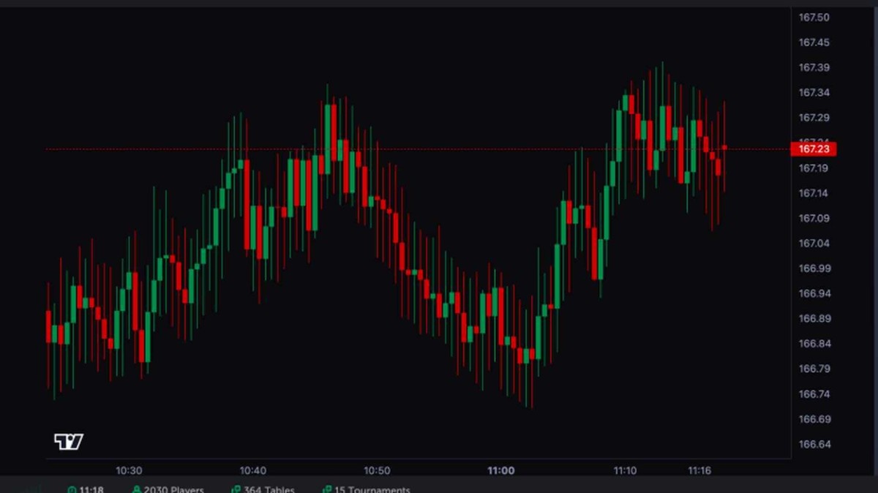Click the 10:30 time axis label
This screenshot has height=493, width=878.
click(129, 471)
